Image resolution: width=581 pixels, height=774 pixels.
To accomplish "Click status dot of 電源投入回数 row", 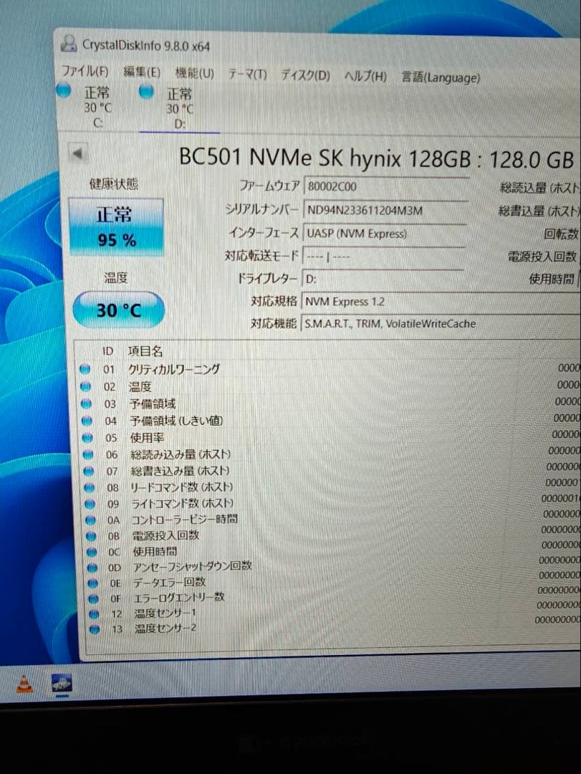I will 91,535.
